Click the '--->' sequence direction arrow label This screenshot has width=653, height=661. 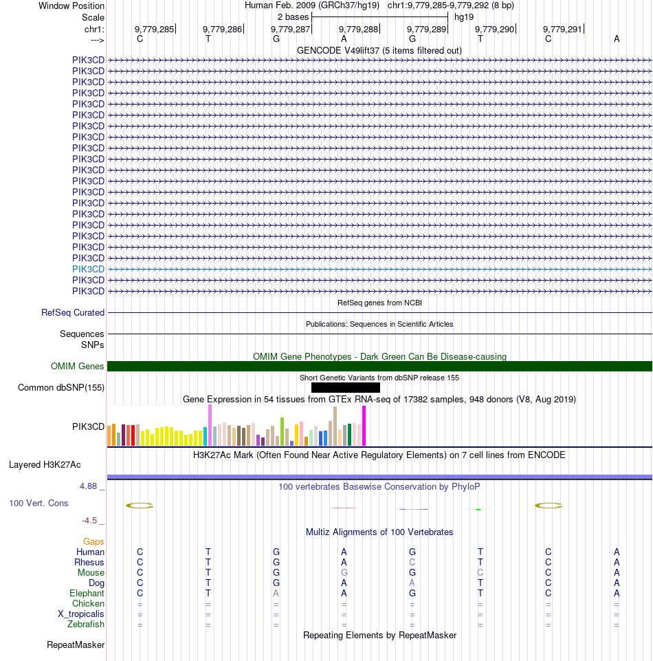98,40
